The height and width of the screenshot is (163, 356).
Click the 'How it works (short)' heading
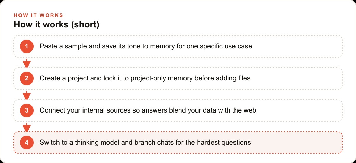(x=56, y=25)
